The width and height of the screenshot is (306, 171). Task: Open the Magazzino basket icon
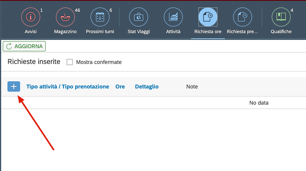[x=65, y=17]
